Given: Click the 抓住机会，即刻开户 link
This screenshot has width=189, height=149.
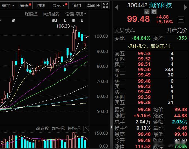Looking at the screenshot, I should [151, 46].
